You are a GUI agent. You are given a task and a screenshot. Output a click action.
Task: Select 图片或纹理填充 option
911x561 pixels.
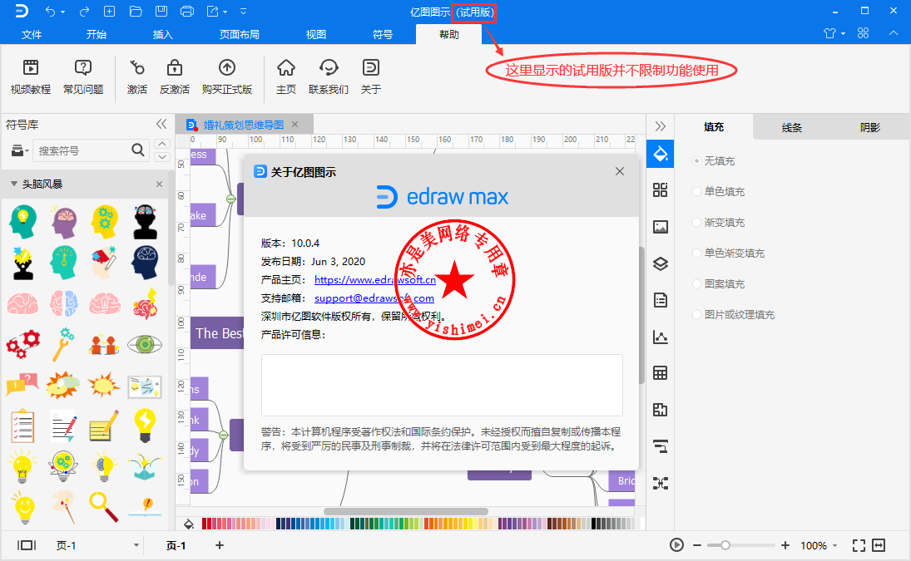click(733, 314)
